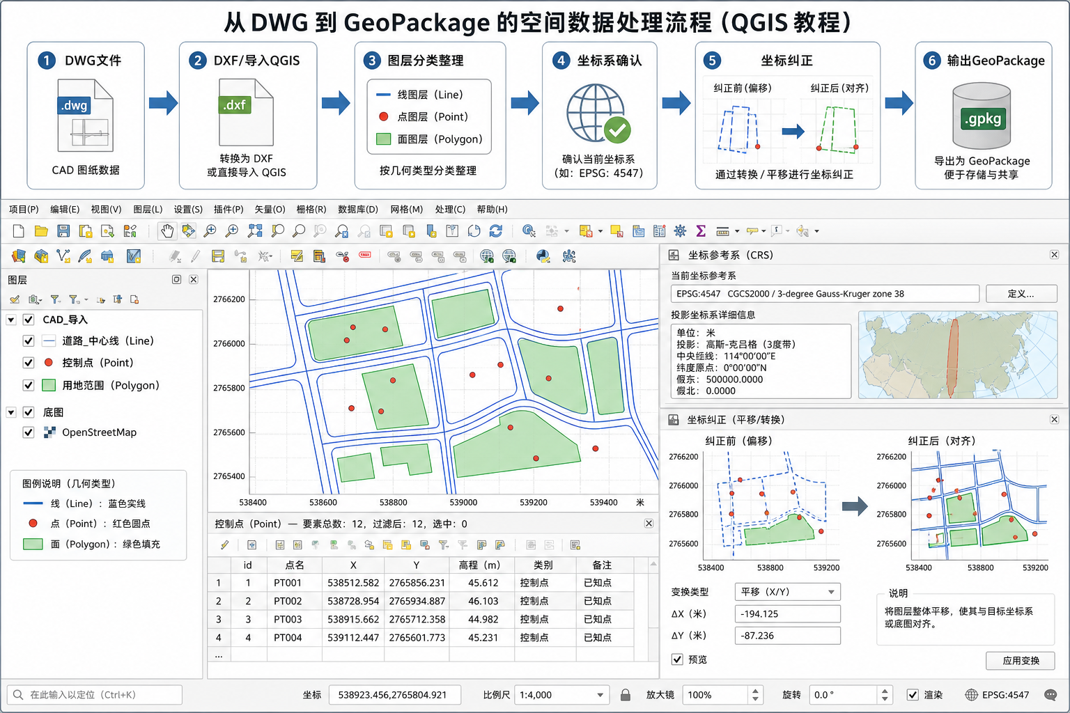Click the Pan Map to Selection icon
Image resolution: width=1070 pixels, height=713 pixels.
pyautogui.click(x=189, y=231)
